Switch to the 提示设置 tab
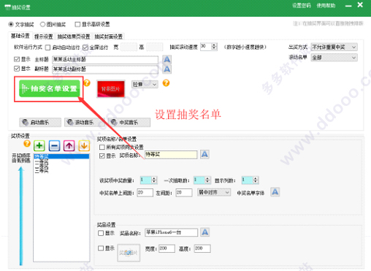Viewport: 371px width, 271px height. coord(44,37)
